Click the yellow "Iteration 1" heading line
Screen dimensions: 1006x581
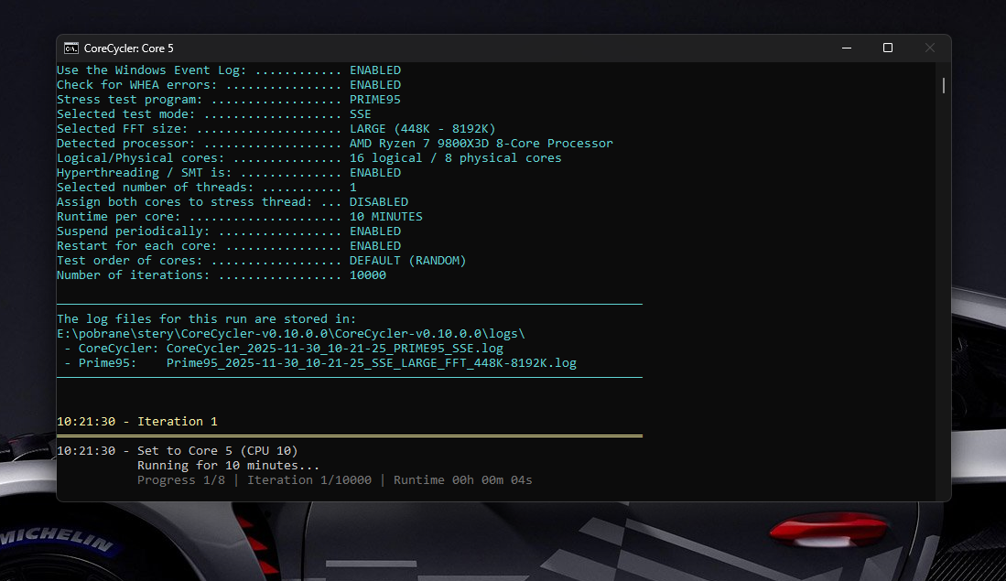(x=137, y=421)
